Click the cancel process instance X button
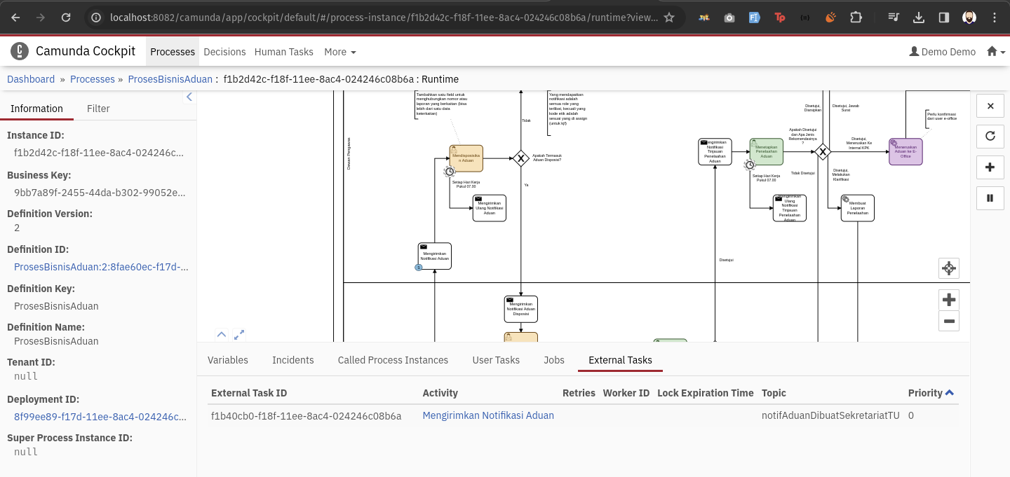The height and width of the screenshot is (477, 1010). click(990, 106)
